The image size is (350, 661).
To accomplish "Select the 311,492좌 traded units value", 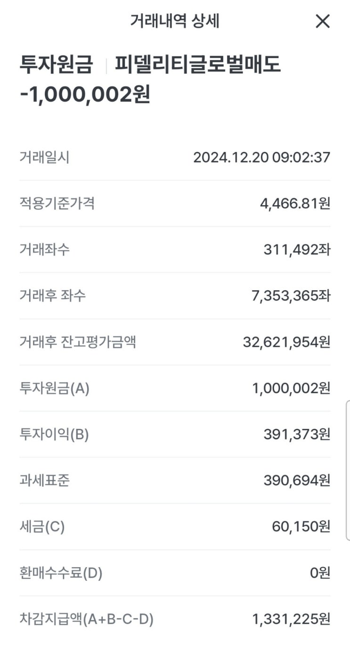I will (x=297, y=250).
